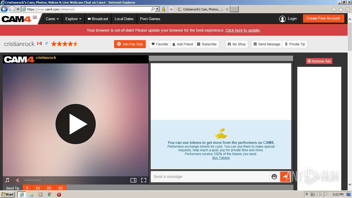Expand address bar autocomplete dropdown
The image size is (352, 198).
pyautogui.click(x=157, y=9)
